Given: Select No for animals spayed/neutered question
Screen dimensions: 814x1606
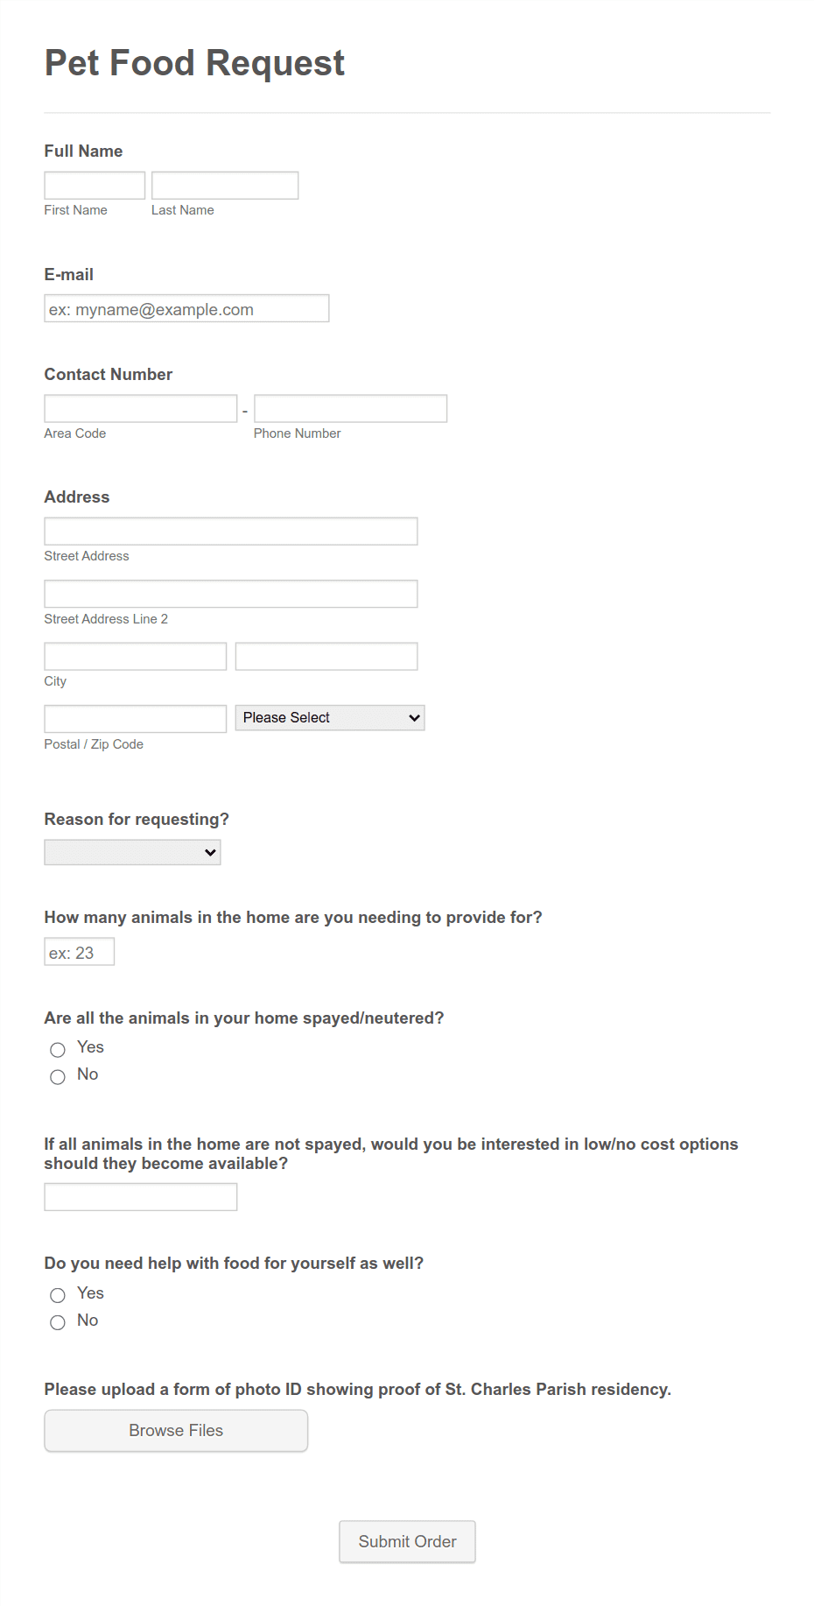Looking at the screenshot, I should click(57, 1077).
